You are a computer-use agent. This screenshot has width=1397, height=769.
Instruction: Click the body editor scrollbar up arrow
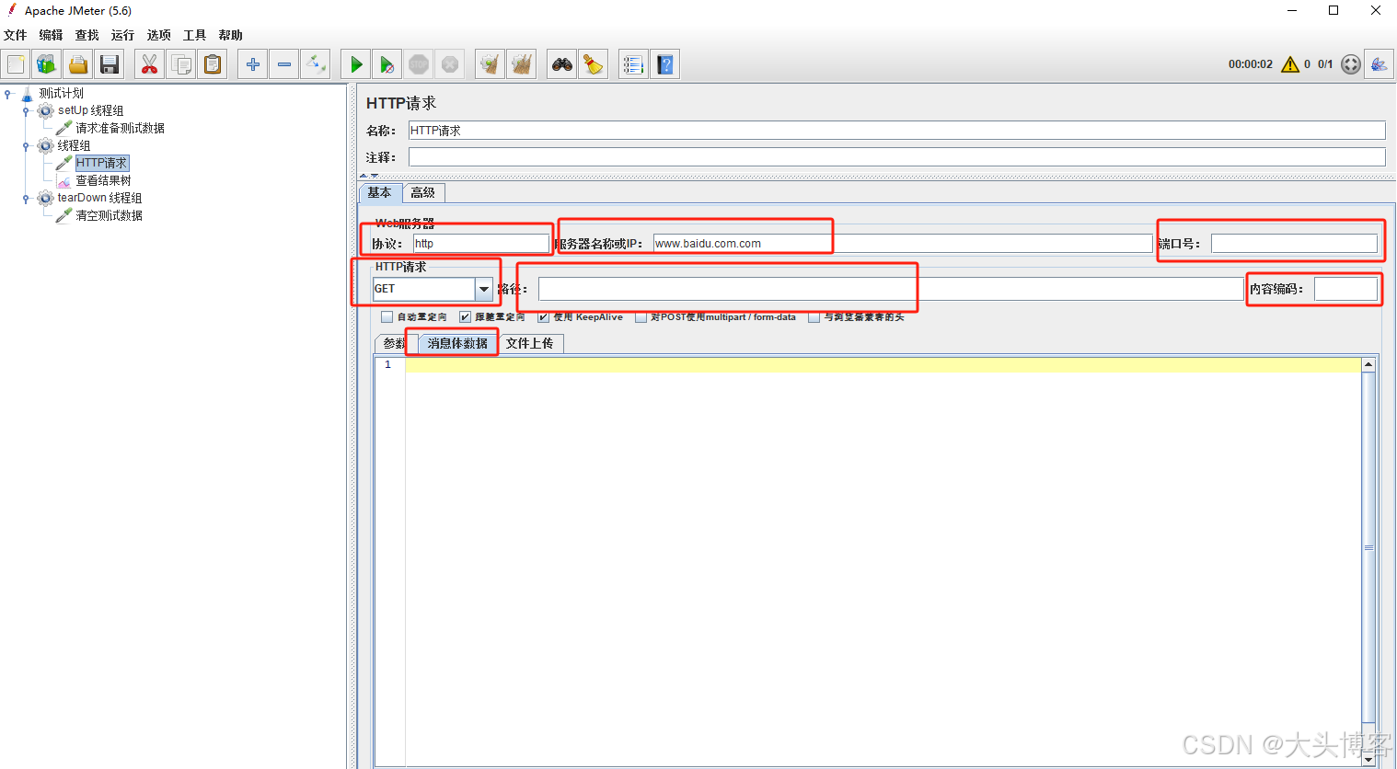point(1368,365)
